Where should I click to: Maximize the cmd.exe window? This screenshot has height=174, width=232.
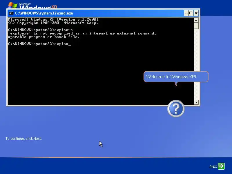coord(191,13)
